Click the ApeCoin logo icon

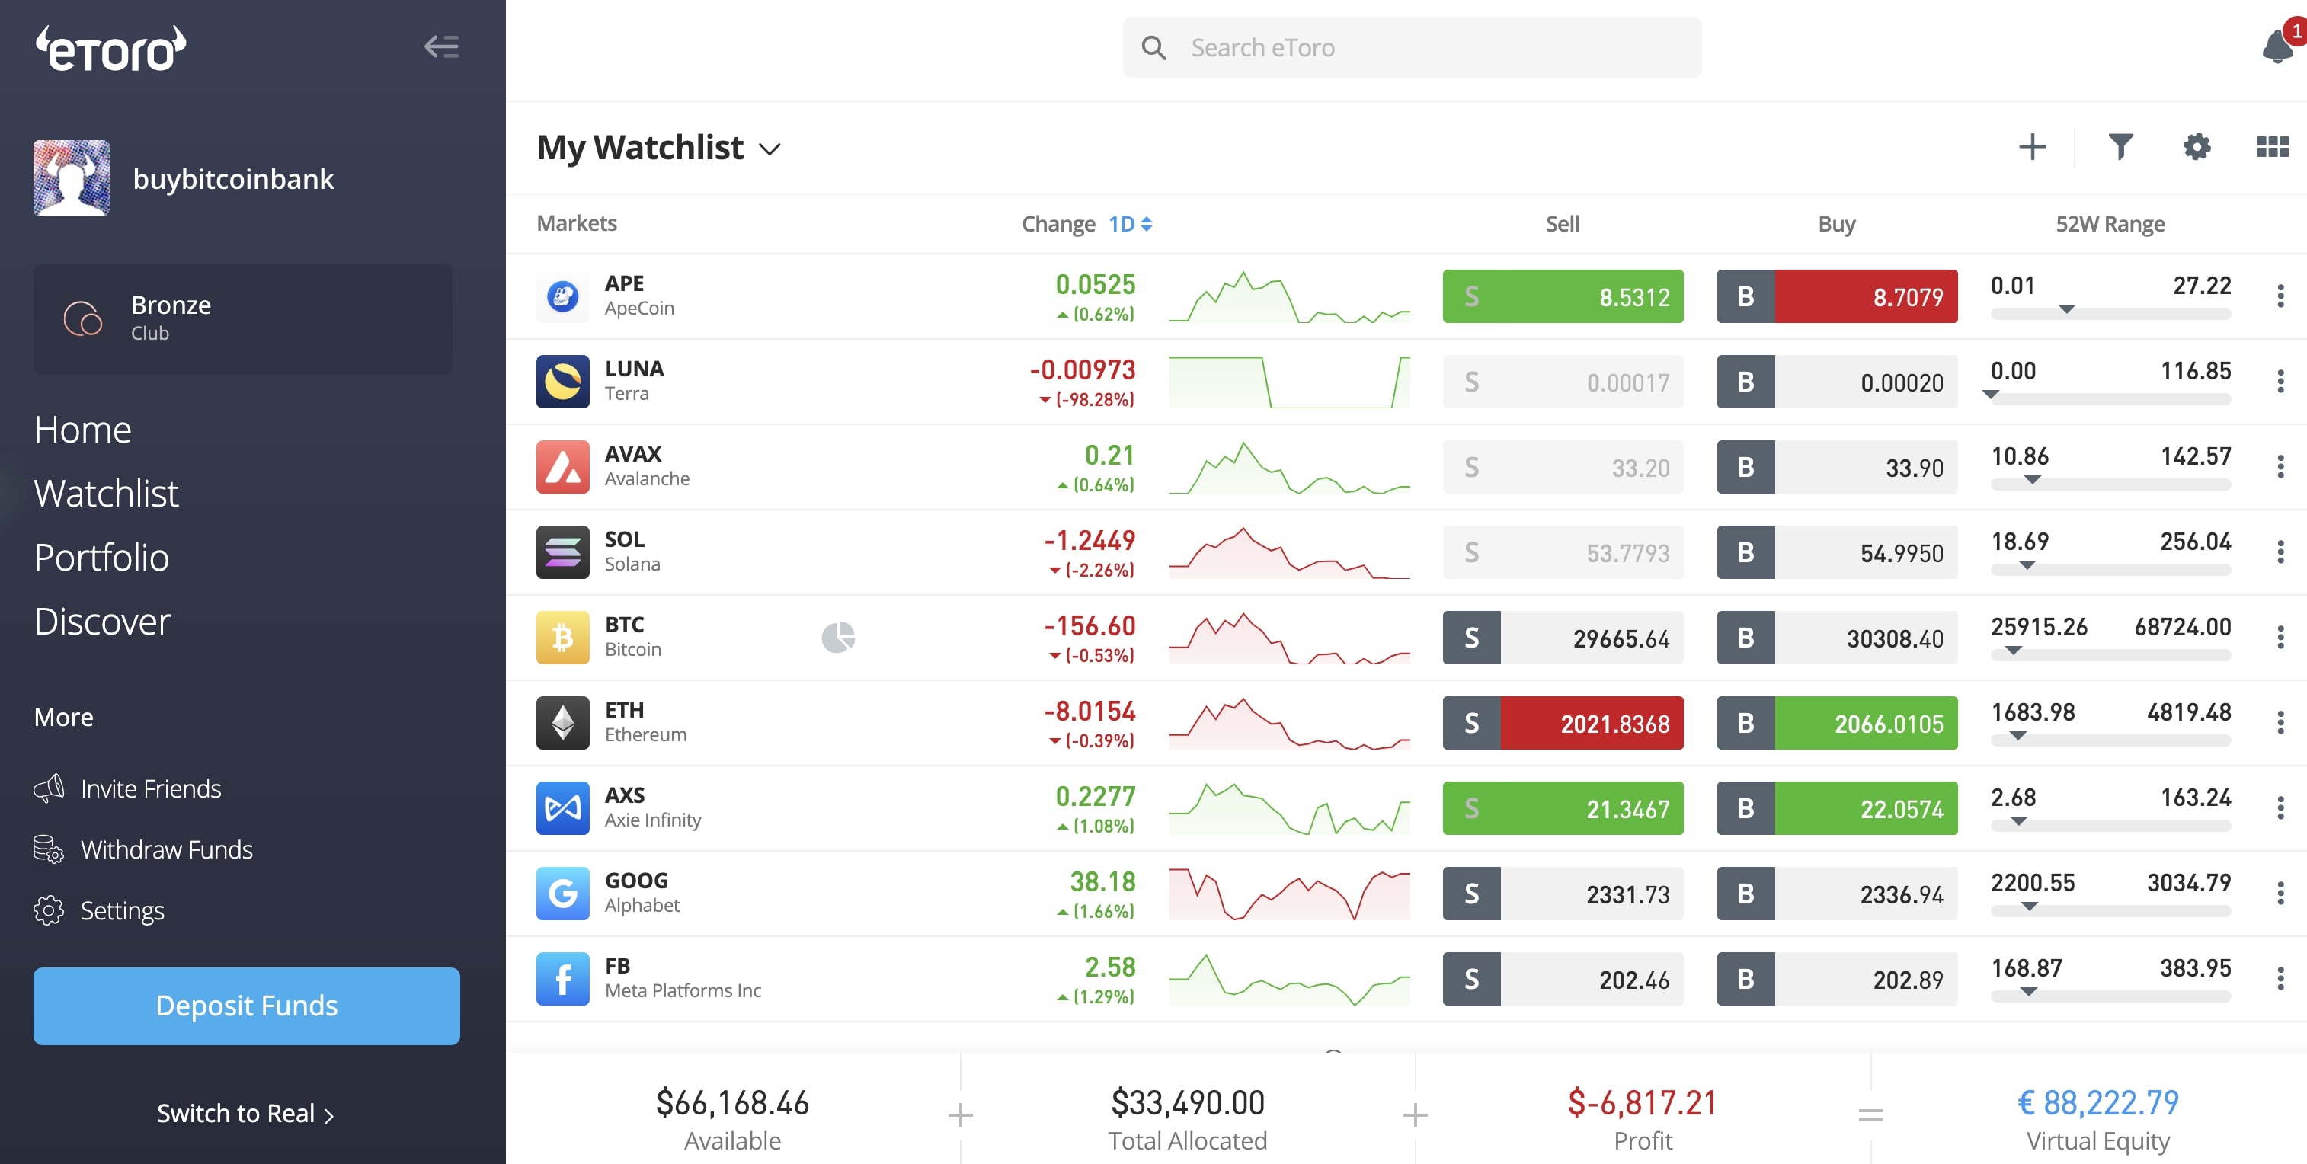pos(562,296)
